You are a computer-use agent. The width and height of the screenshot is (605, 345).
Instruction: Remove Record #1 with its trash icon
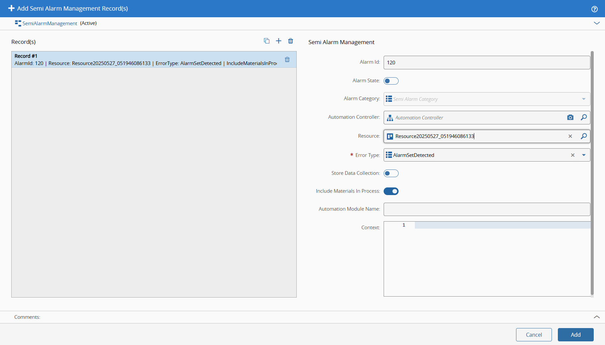[x=287, y=60]
